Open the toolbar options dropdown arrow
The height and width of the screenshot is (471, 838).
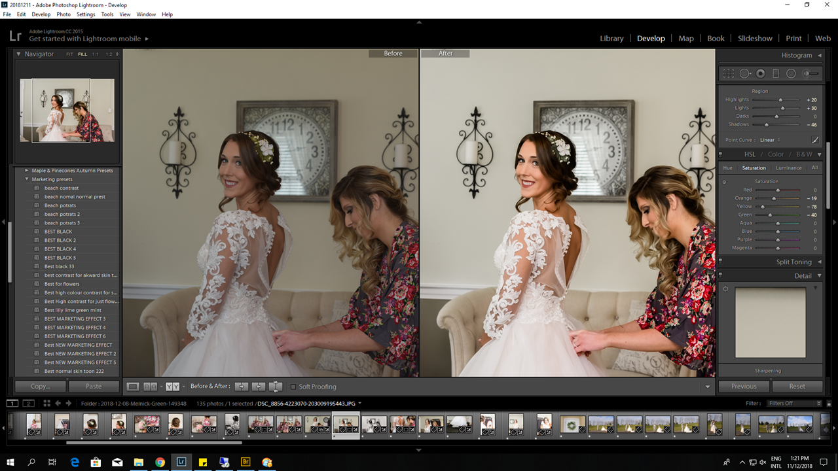[x=708, y=387]
